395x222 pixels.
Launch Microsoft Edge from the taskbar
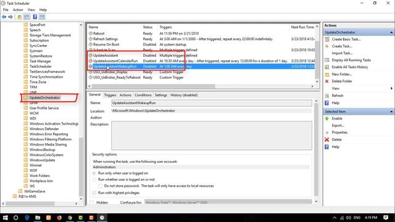[27, 218]
